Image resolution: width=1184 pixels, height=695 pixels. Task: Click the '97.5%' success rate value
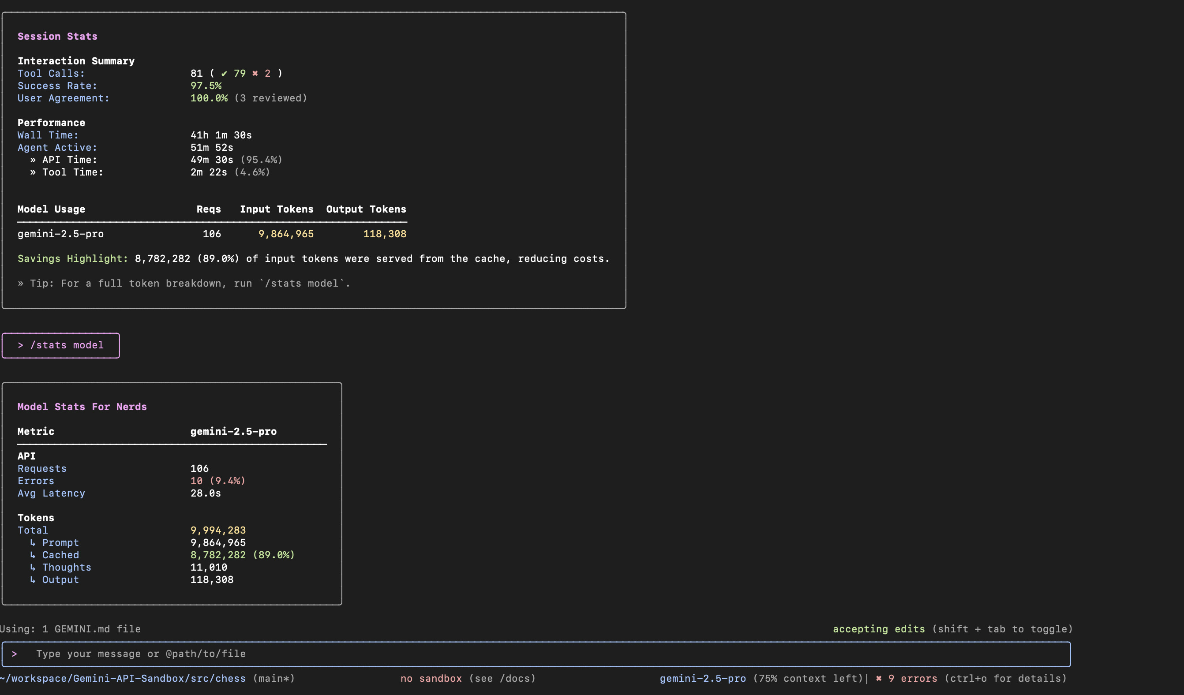tap(206, 86)
